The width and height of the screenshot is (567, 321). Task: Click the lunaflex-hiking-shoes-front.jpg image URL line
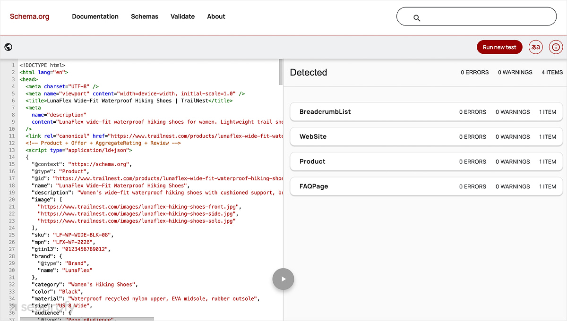[140, 207]
